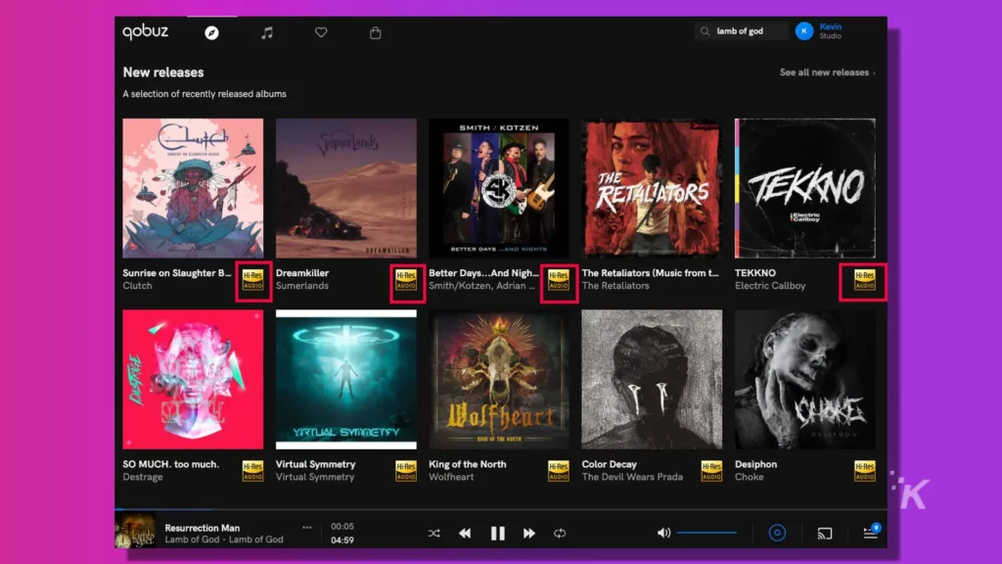Open Hi-Res Audio badge on TEKKNO album
1002x564 pixels.
[862, 279]
